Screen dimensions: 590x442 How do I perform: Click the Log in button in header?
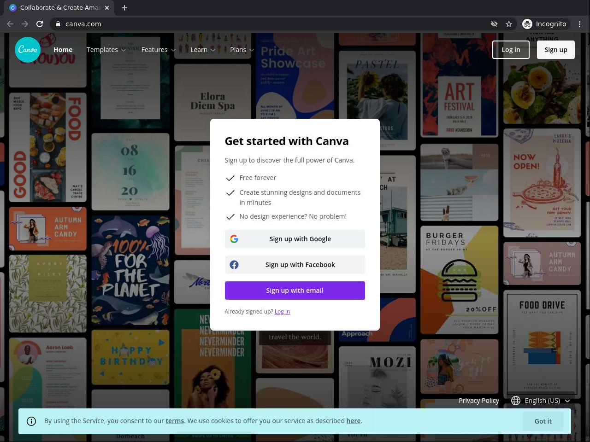pyautogui.click(x=511, y=50)
